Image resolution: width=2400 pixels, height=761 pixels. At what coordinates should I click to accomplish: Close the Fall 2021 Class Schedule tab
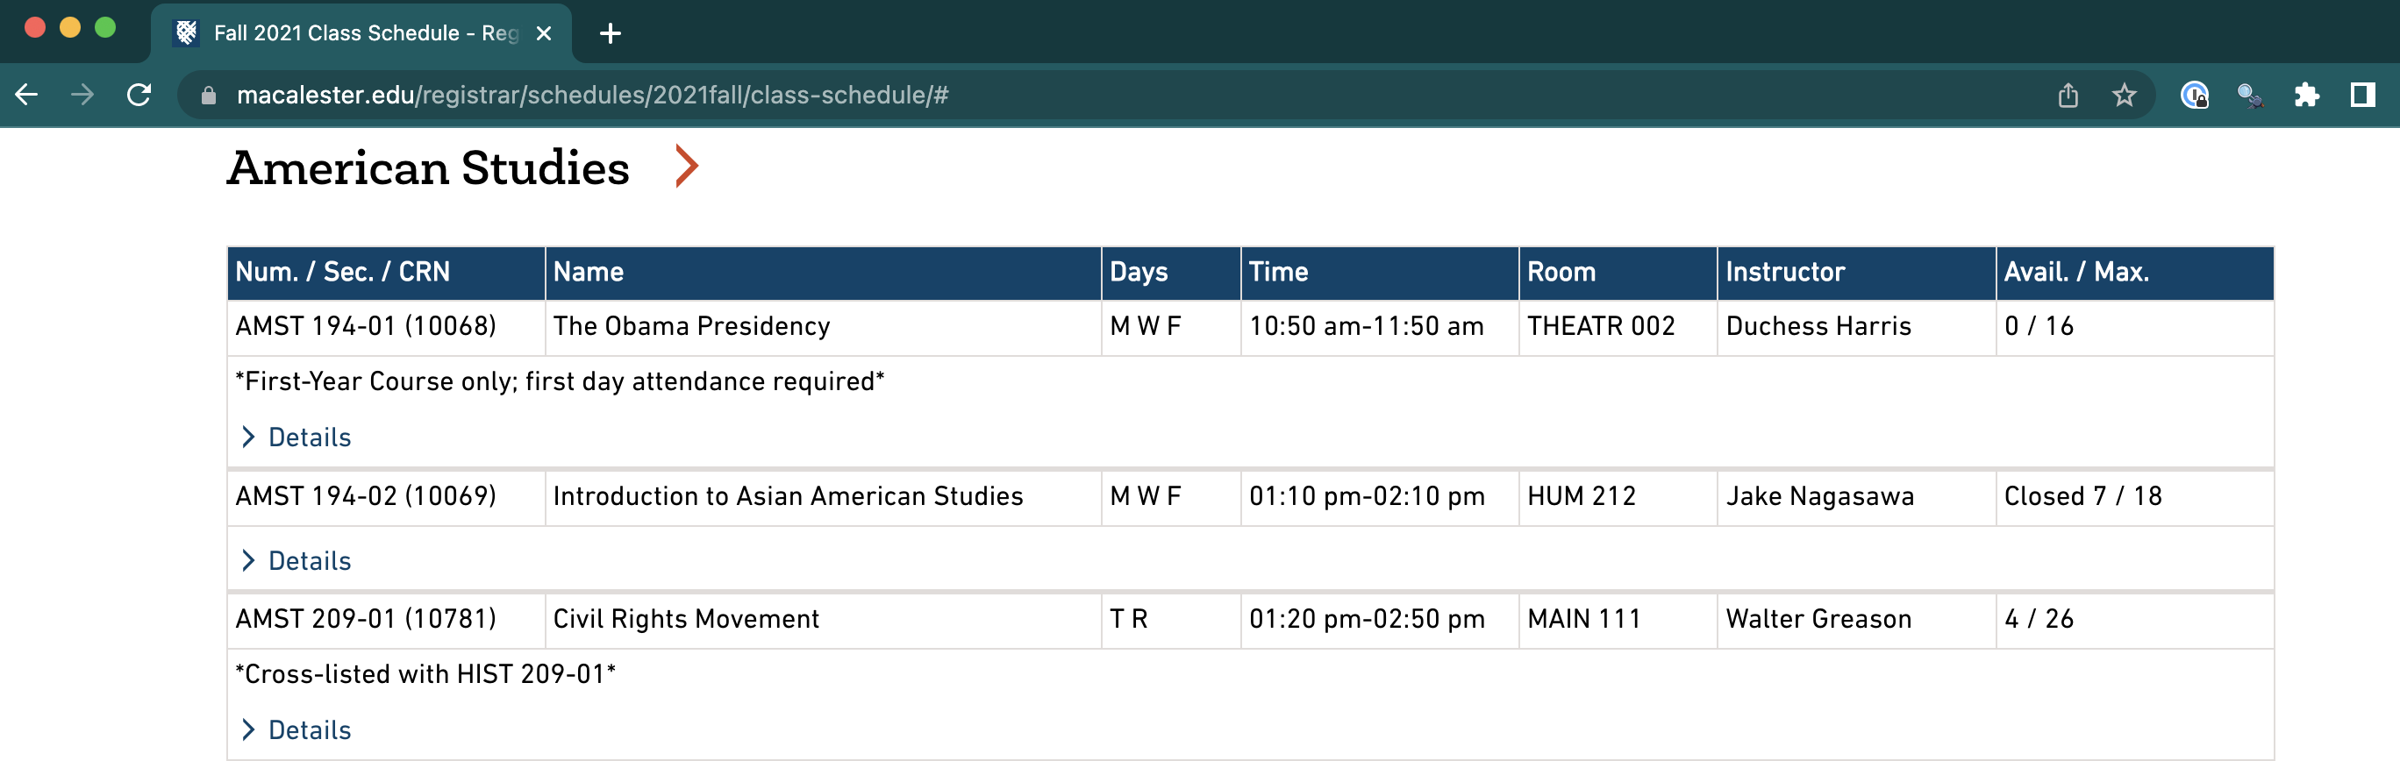(544, 33)
